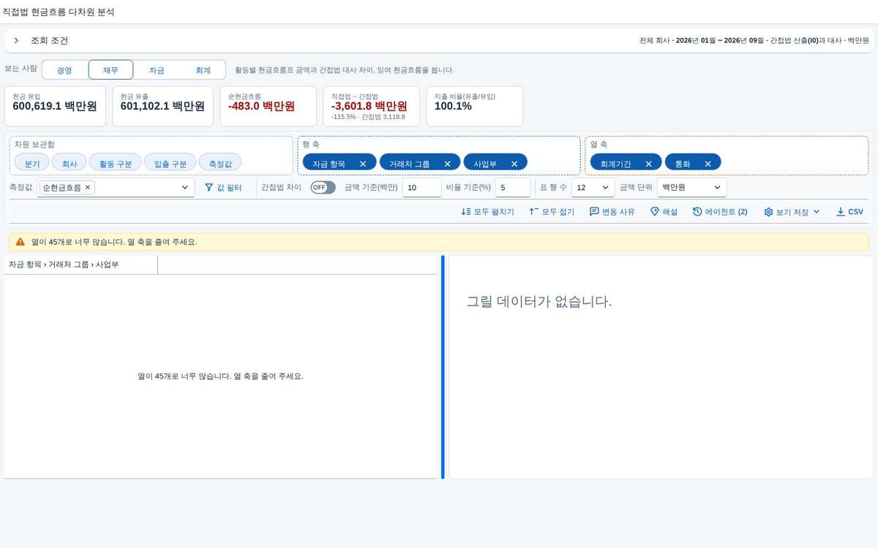Click the column warning triangle icon
This screenshot has height=548, width=878.
20,242
